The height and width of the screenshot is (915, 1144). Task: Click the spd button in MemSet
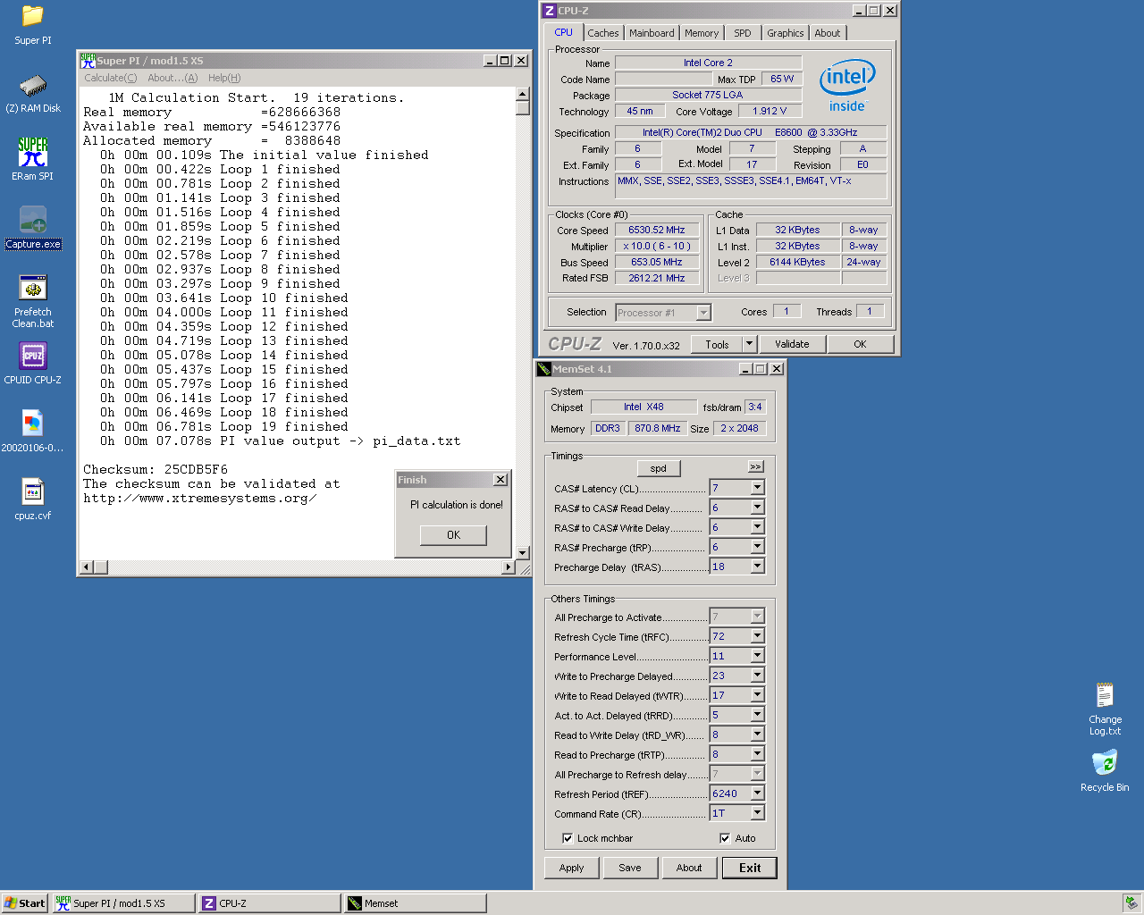pyautogui.click(x=659, y=468)
